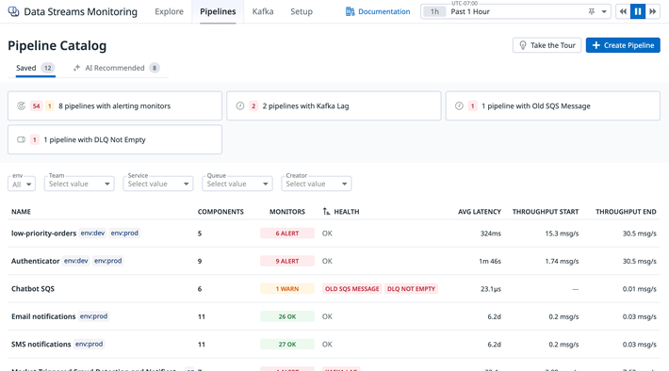
Task: Click the 23.1µs latency value
Action: 491,289
